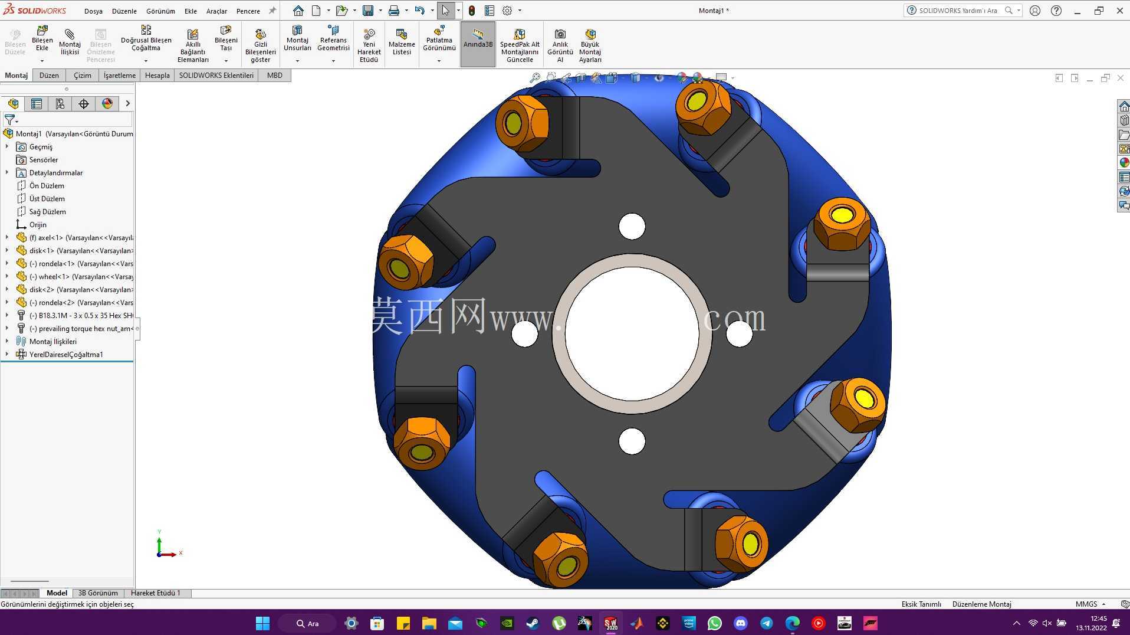Expand the (-) wheel<1> component node
The height and width of the screenshot is (635, 1130).
click(7, 276)
